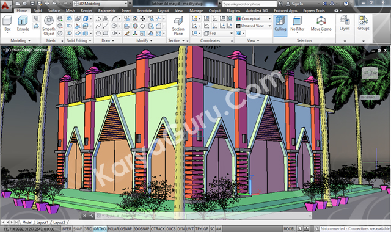Click the Plot printer icon
Viewport: 391px width, 232px height.
[47, 4]
